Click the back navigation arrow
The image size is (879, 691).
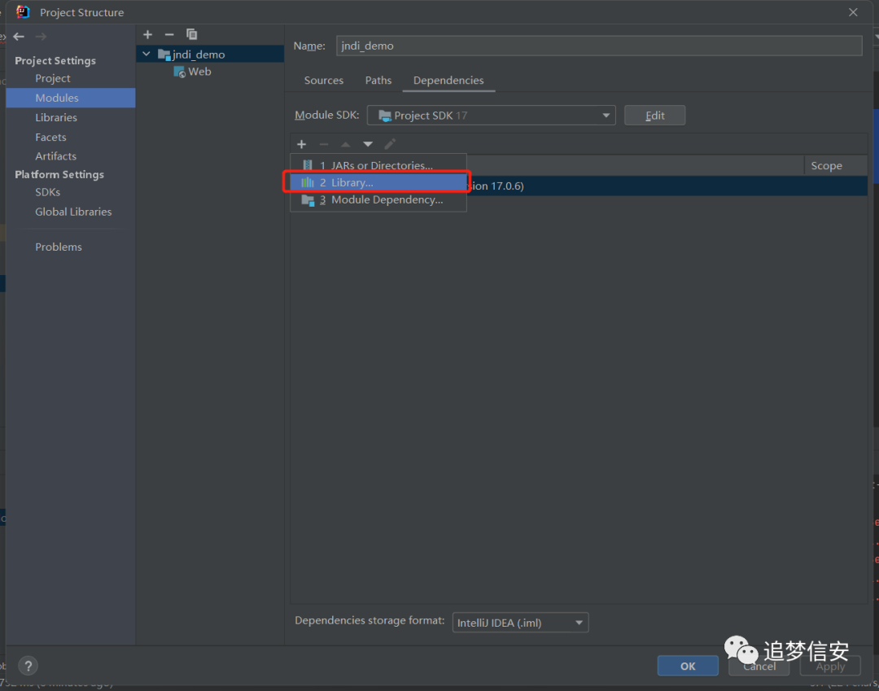[19, 37]
